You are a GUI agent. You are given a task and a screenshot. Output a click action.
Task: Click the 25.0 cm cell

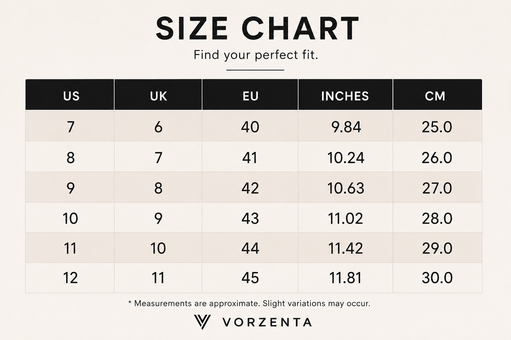point(437,126)
